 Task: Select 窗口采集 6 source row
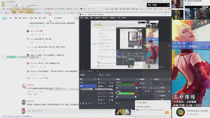105,83
